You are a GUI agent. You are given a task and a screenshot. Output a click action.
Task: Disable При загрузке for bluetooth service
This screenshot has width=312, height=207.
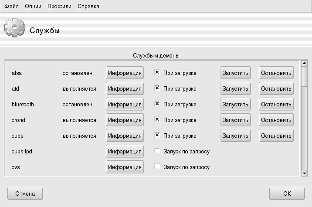(157, 104)
